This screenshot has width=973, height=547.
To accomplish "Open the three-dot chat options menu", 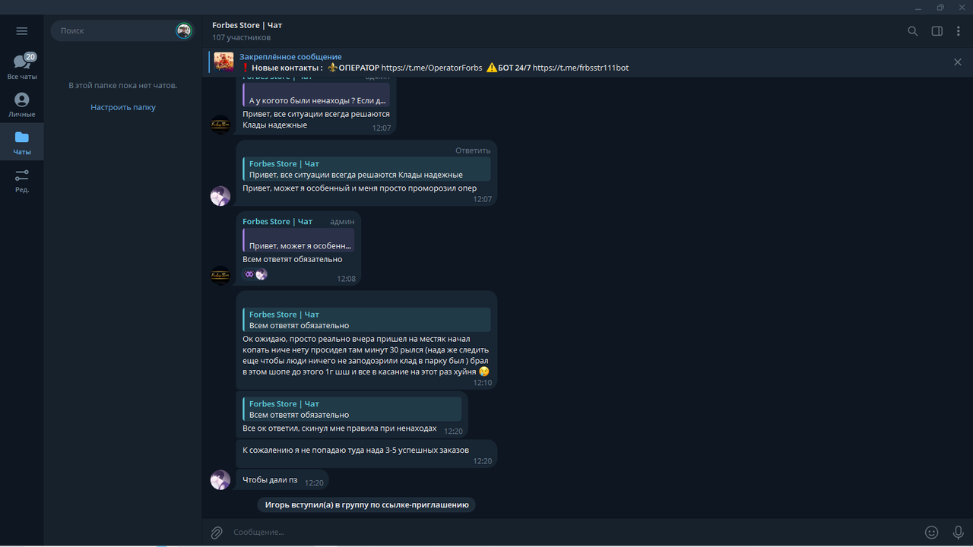I will coord(959,31).
